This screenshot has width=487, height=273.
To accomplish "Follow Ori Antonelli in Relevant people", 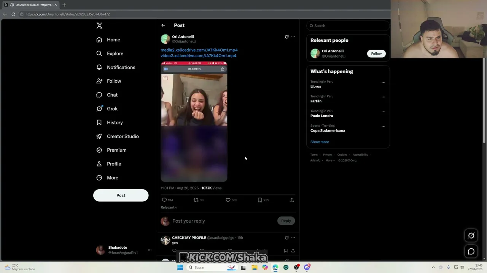I will click(x=376, y=53).
